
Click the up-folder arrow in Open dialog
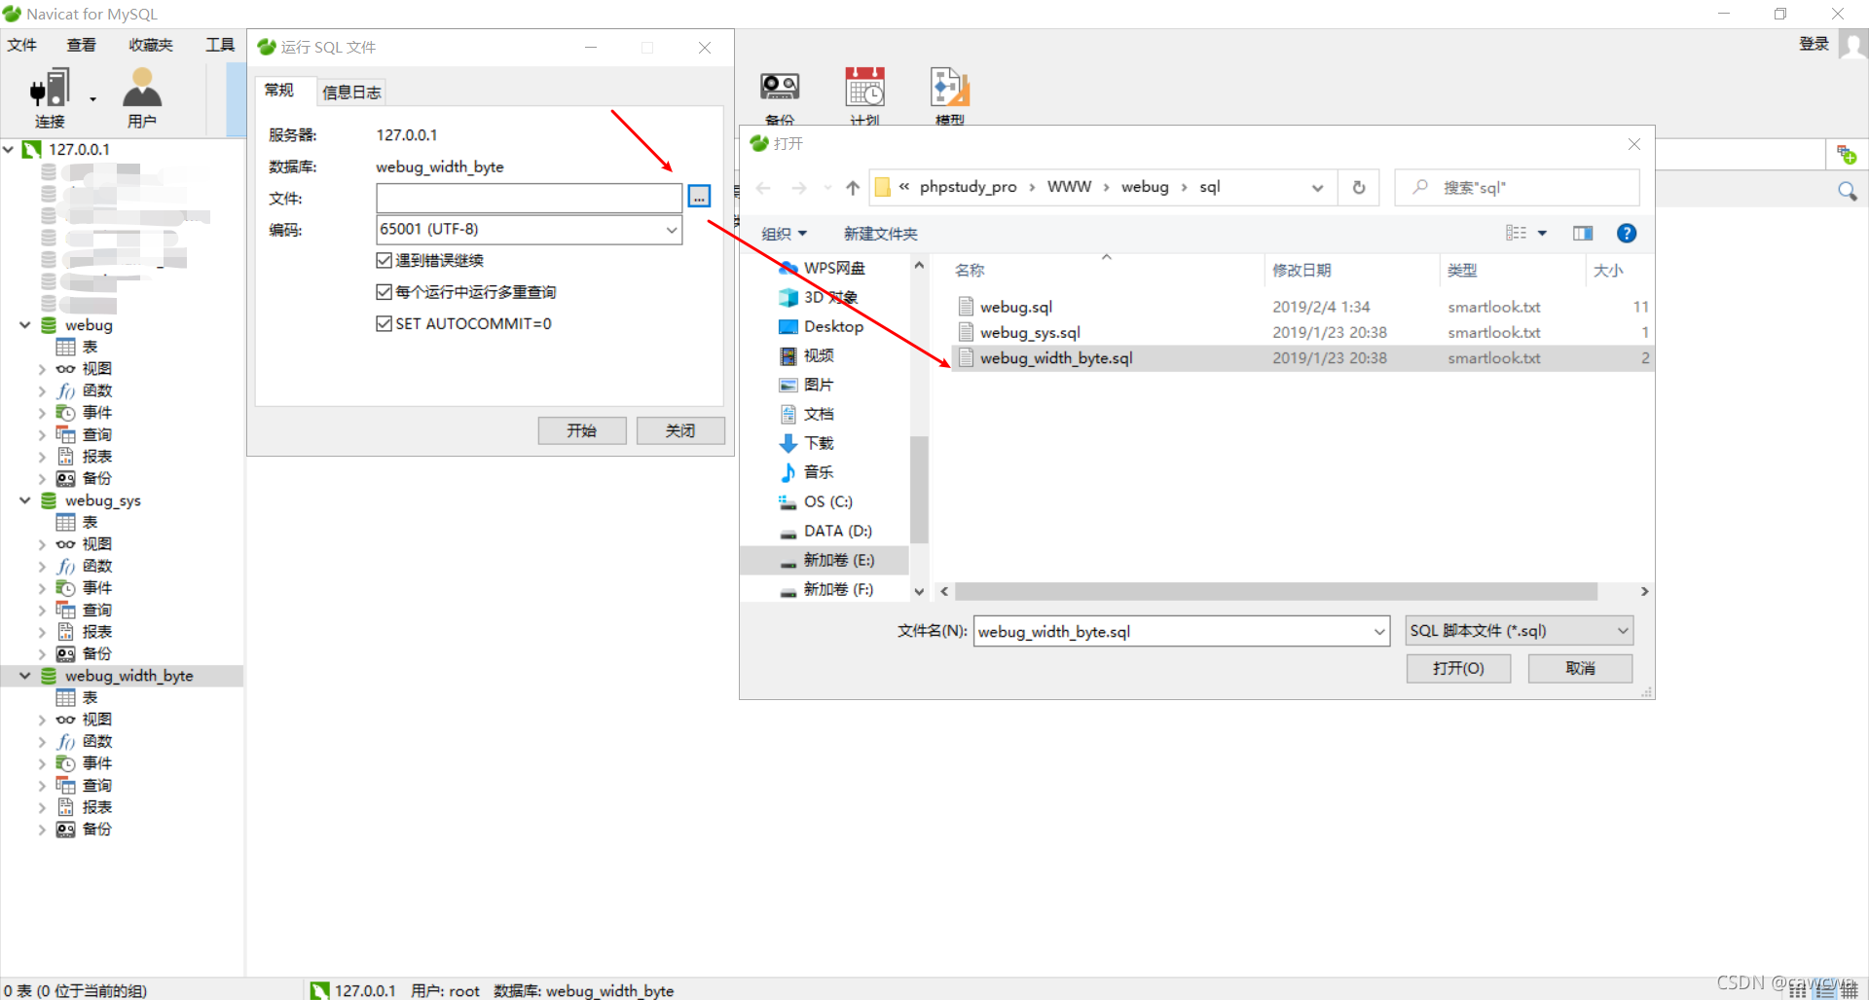point(853,187)
